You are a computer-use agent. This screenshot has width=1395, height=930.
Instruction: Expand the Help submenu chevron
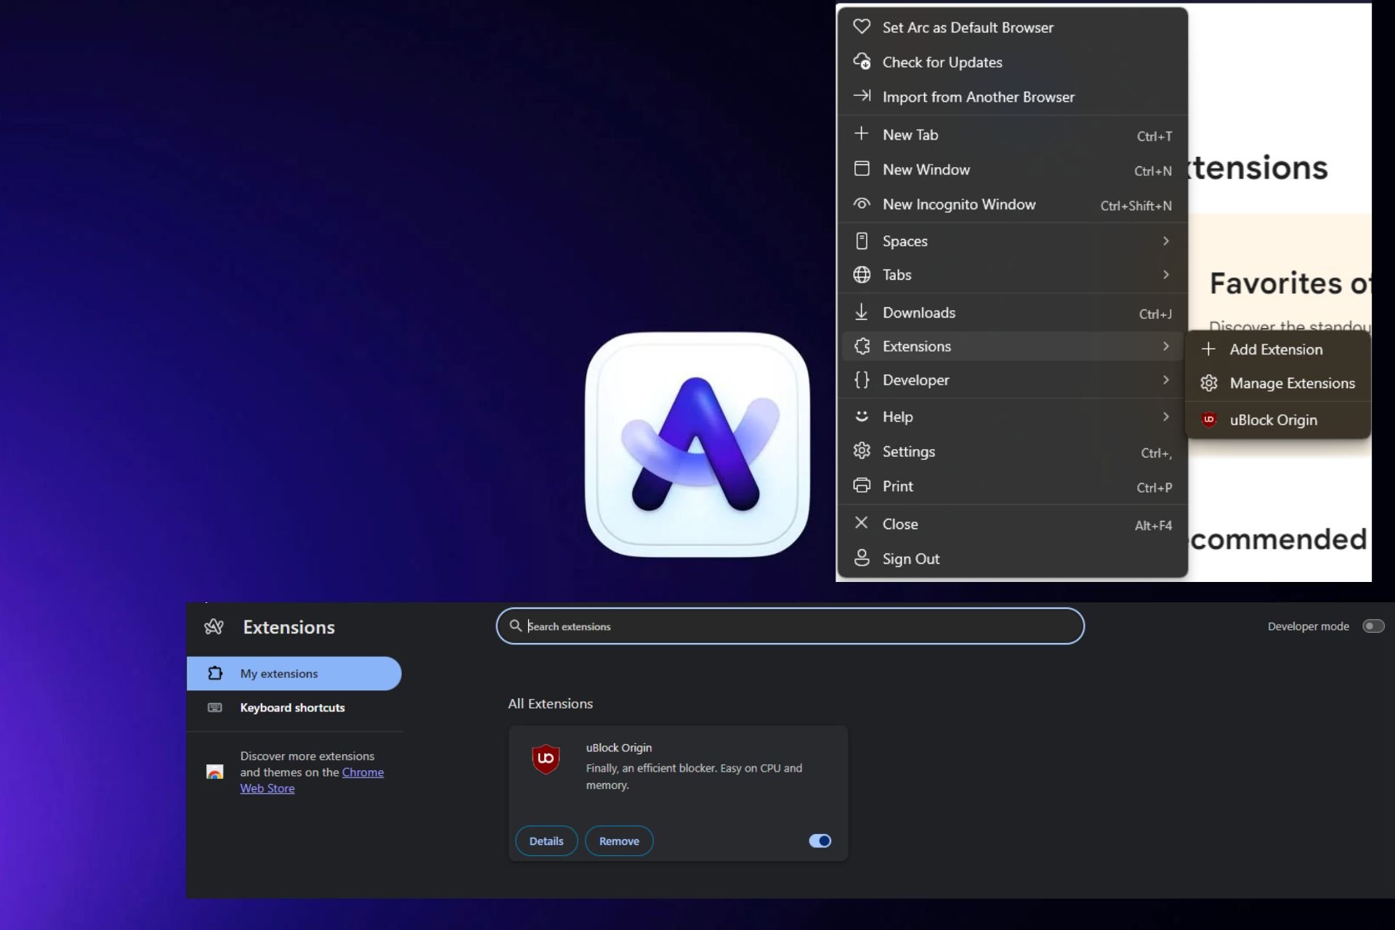1165,416
